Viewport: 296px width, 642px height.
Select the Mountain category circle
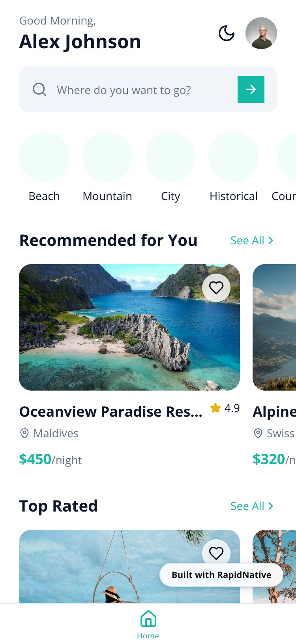[107, 157]
